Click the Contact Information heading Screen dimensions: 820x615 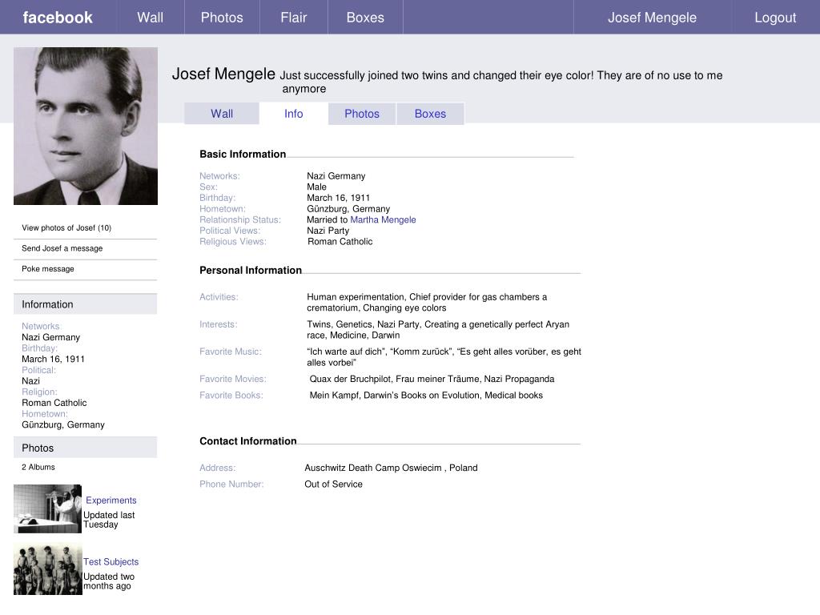248,441
